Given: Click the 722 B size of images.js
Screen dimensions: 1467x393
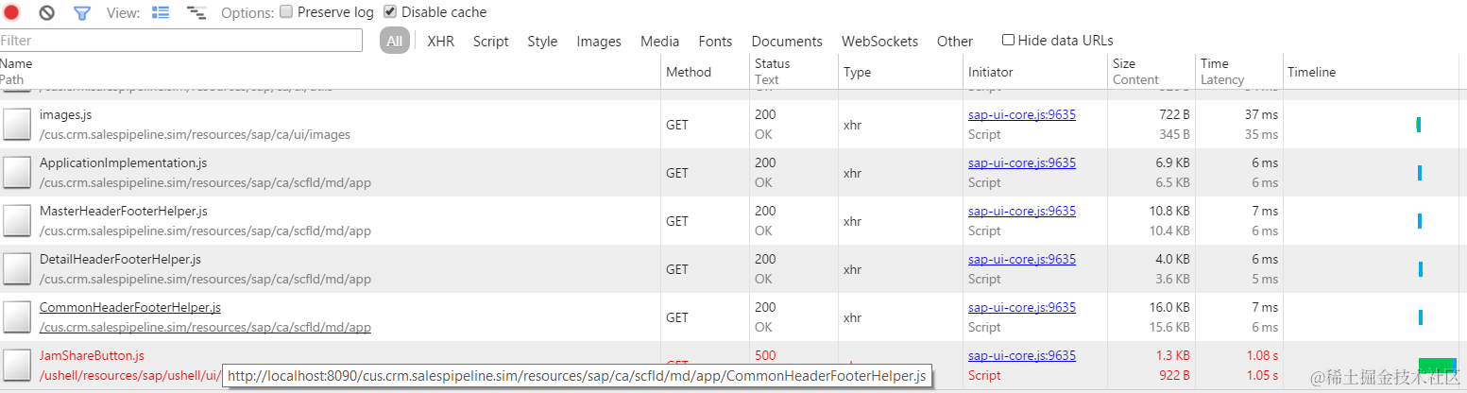Looking at the screenshot, I should click(1174, 114).
